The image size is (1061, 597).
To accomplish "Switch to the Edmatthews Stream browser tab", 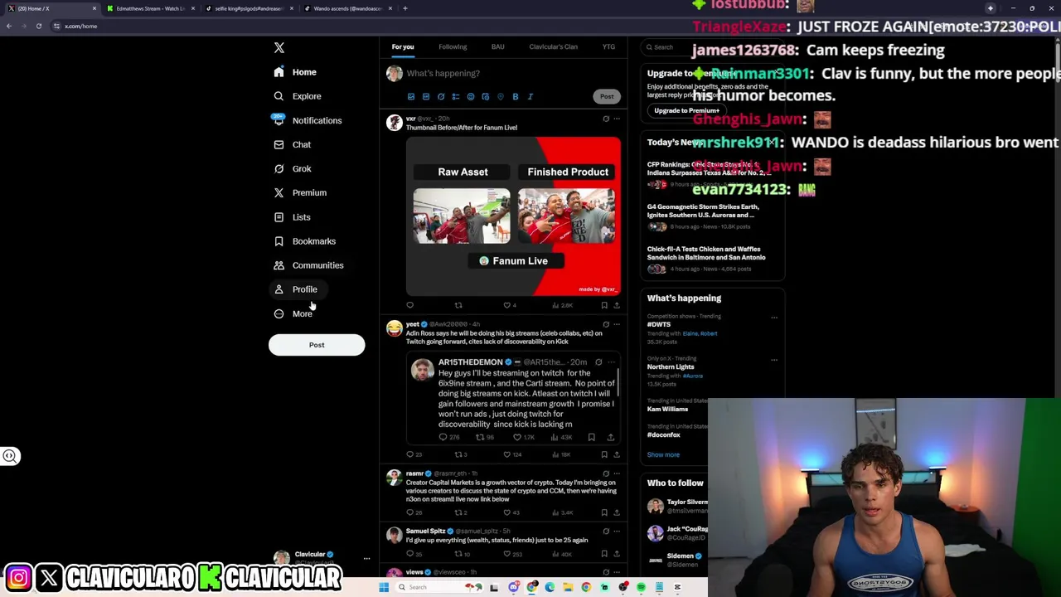I will [x=150, y=8].
